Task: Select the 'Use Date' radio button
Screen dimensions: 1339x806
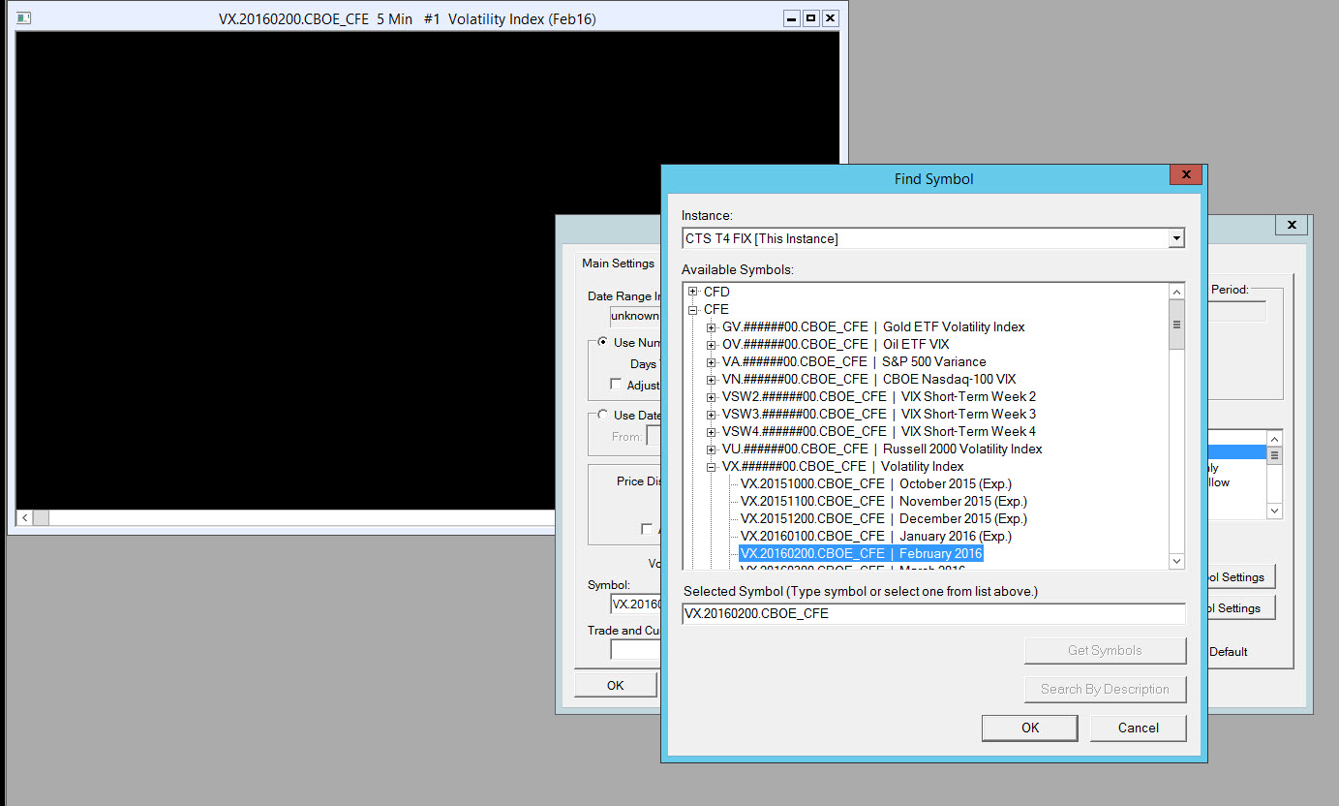Action: tap(603, 415)
